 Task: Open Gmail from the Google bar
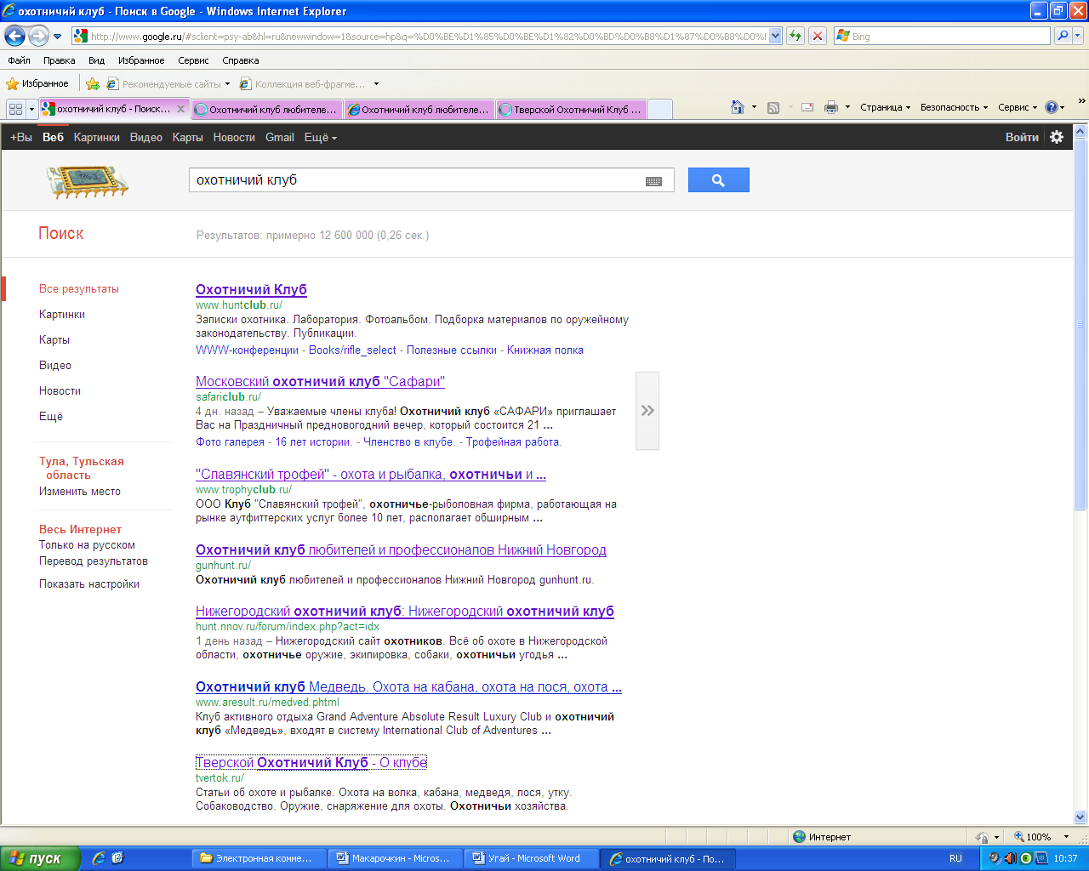[x=280, y=137]
